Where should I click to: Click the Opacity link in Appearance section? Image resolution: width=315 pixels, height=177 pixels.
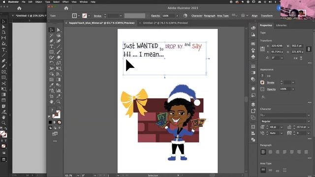(x=271, y=89)
